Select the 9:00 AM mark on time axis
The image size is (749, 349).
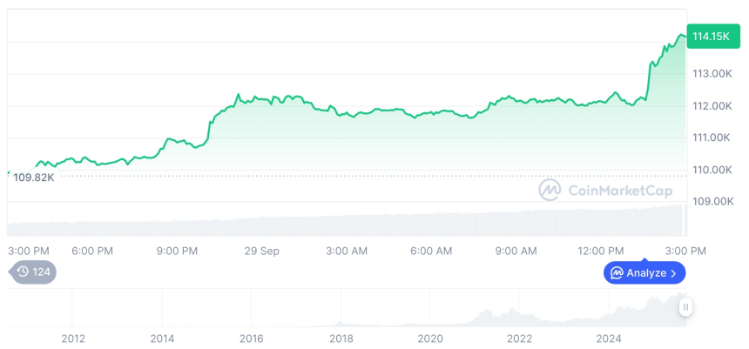tap(516, 251)
